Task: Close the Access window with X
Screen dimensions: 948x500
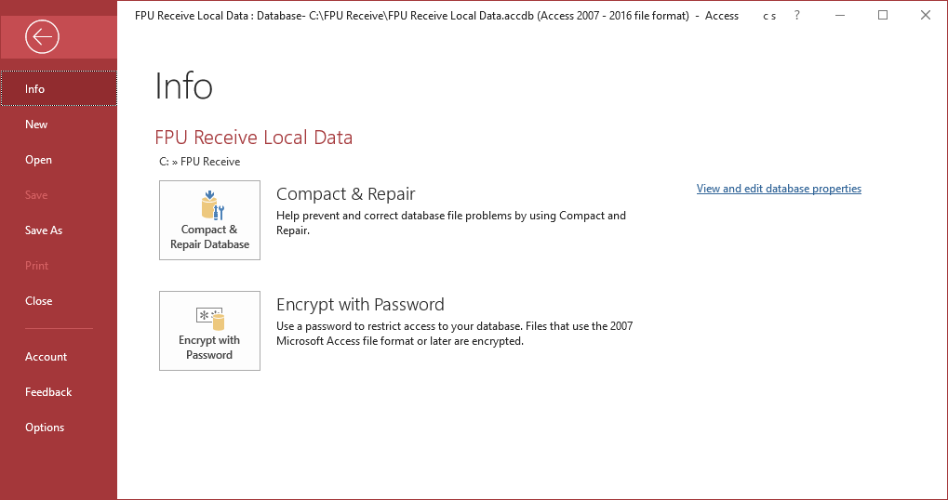Action: pyautogui.click(x=925, y=16)
